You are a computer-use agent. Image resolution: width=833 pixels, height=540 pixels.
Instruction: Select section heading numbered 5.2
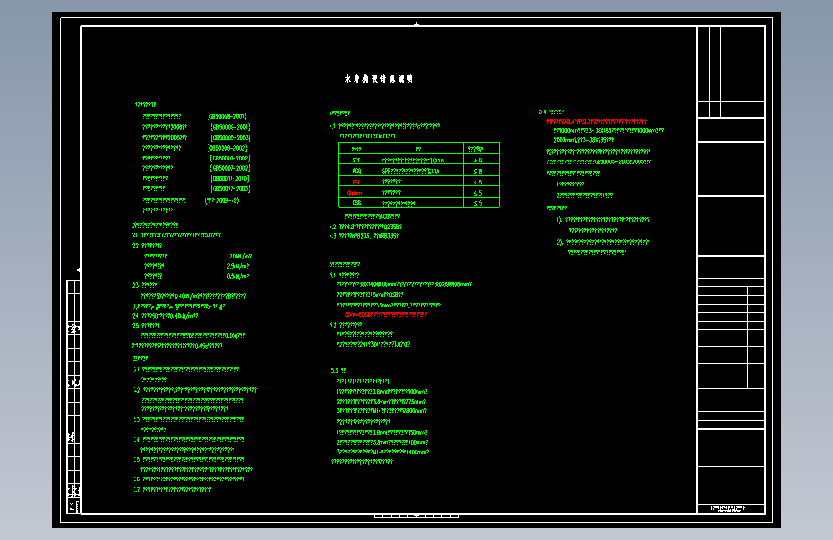click(345, 324)
